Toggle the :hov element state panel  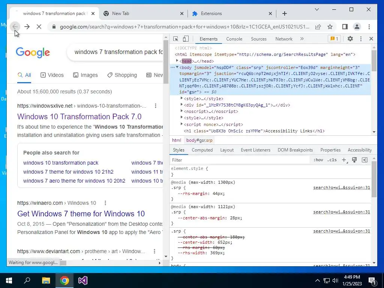[318, 160]
